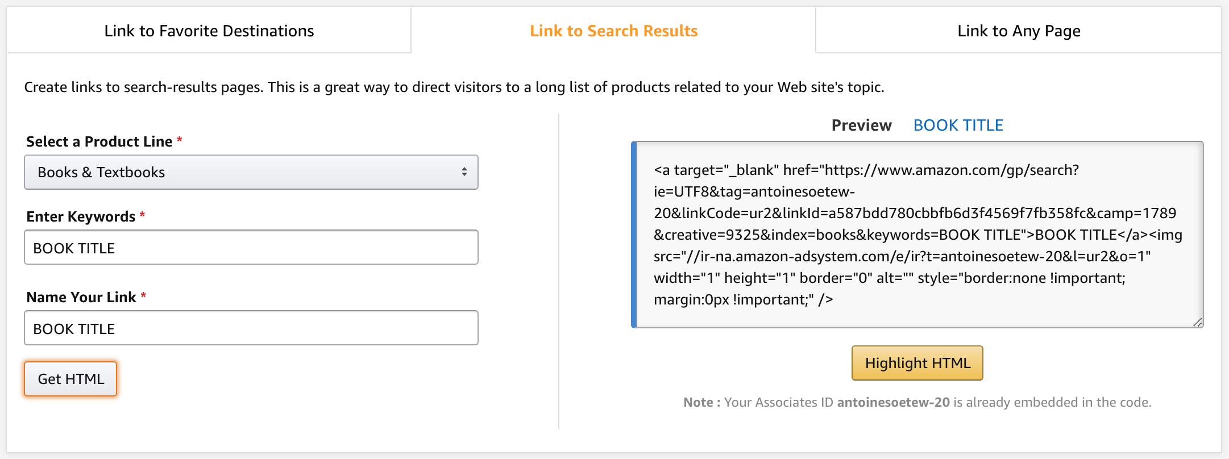
Task: Switch to Link to Search Results tab
Action: point(613,31)
